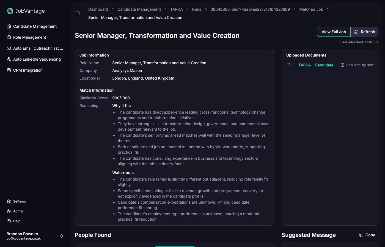Open Candidate Management in the sidebar
The height and width of the screenshot is (247, 385).
click(x=35, y=26)
